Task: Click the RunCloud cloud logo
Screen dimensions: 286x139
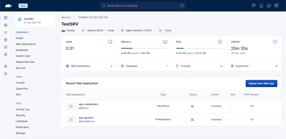Action: click(9, 5)
